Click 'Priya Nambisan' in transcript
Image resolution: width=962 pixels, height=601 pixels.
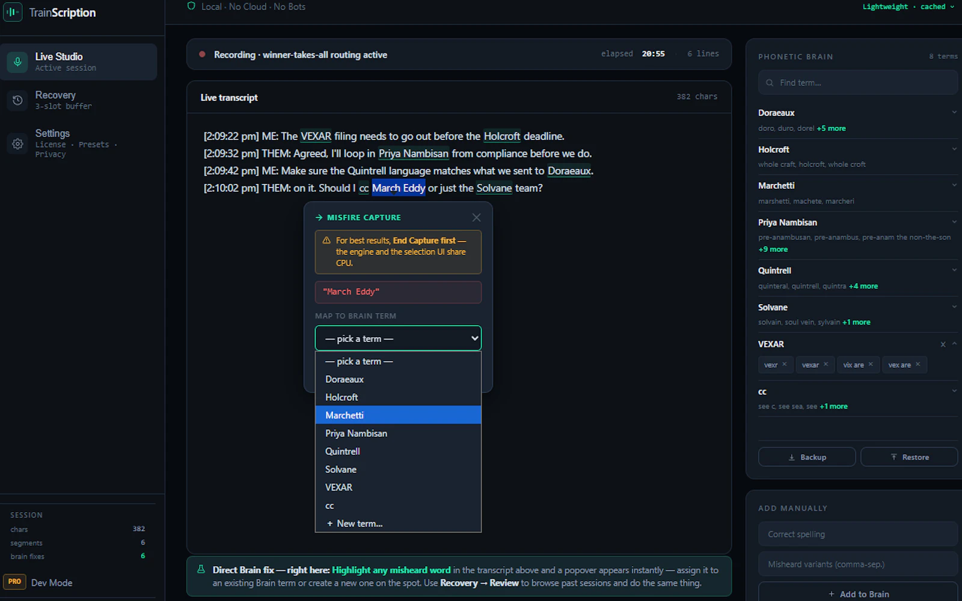[414, 154]
